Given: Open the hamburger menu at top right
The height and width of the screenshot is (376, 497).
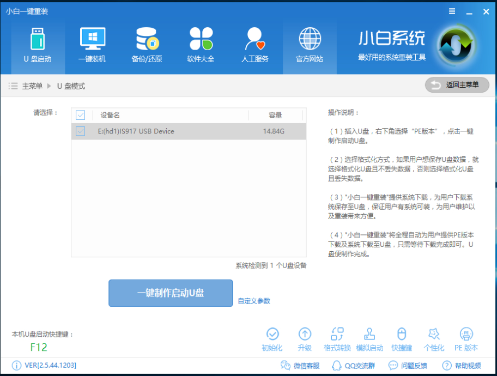Looking at the screenshot, I should (x=452, y=11).
